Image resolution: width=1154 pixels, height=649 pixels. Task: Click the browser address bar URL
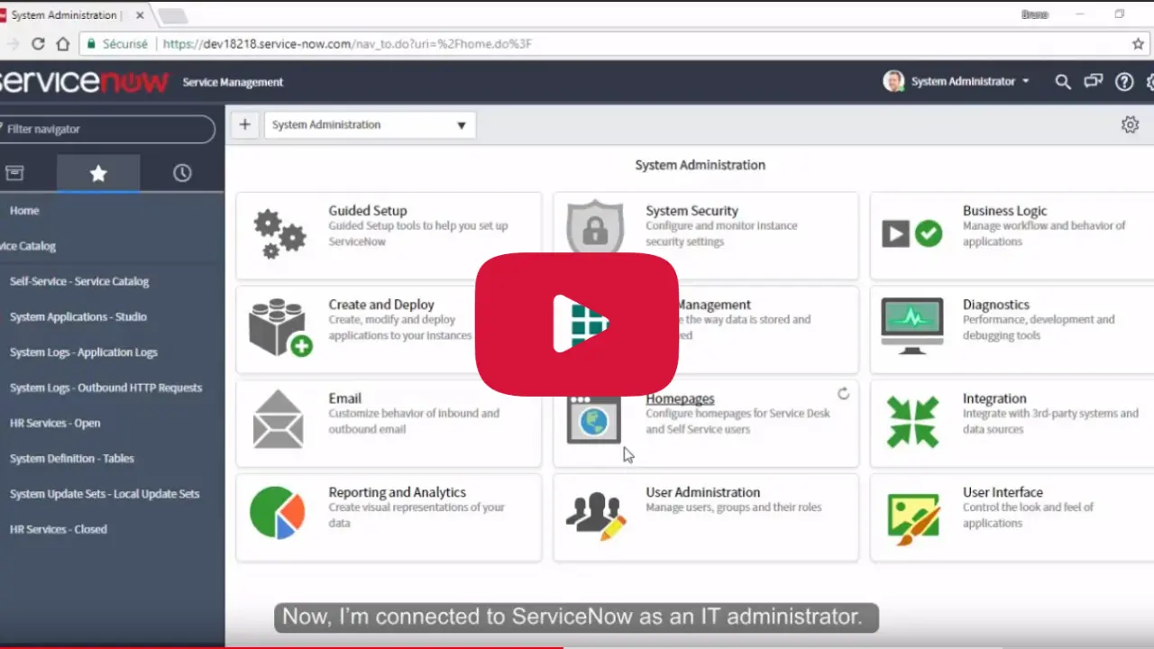point(347,43)
